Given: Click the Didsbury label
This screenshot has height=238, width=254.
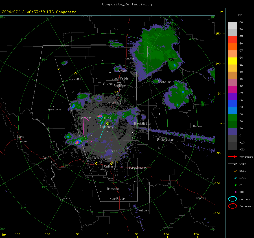Looking at the screenshot, I should coord(107,127).
